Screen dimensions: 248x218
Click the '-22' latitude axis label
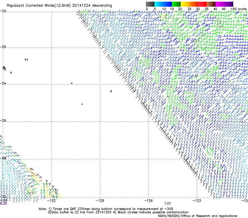[x=3, y=47]
